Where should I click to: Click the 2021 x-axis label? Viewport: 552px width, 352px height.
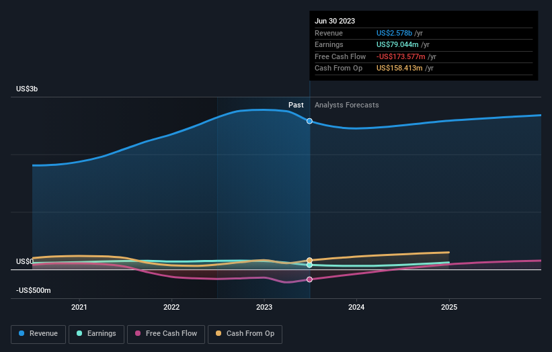coord(79,307)
